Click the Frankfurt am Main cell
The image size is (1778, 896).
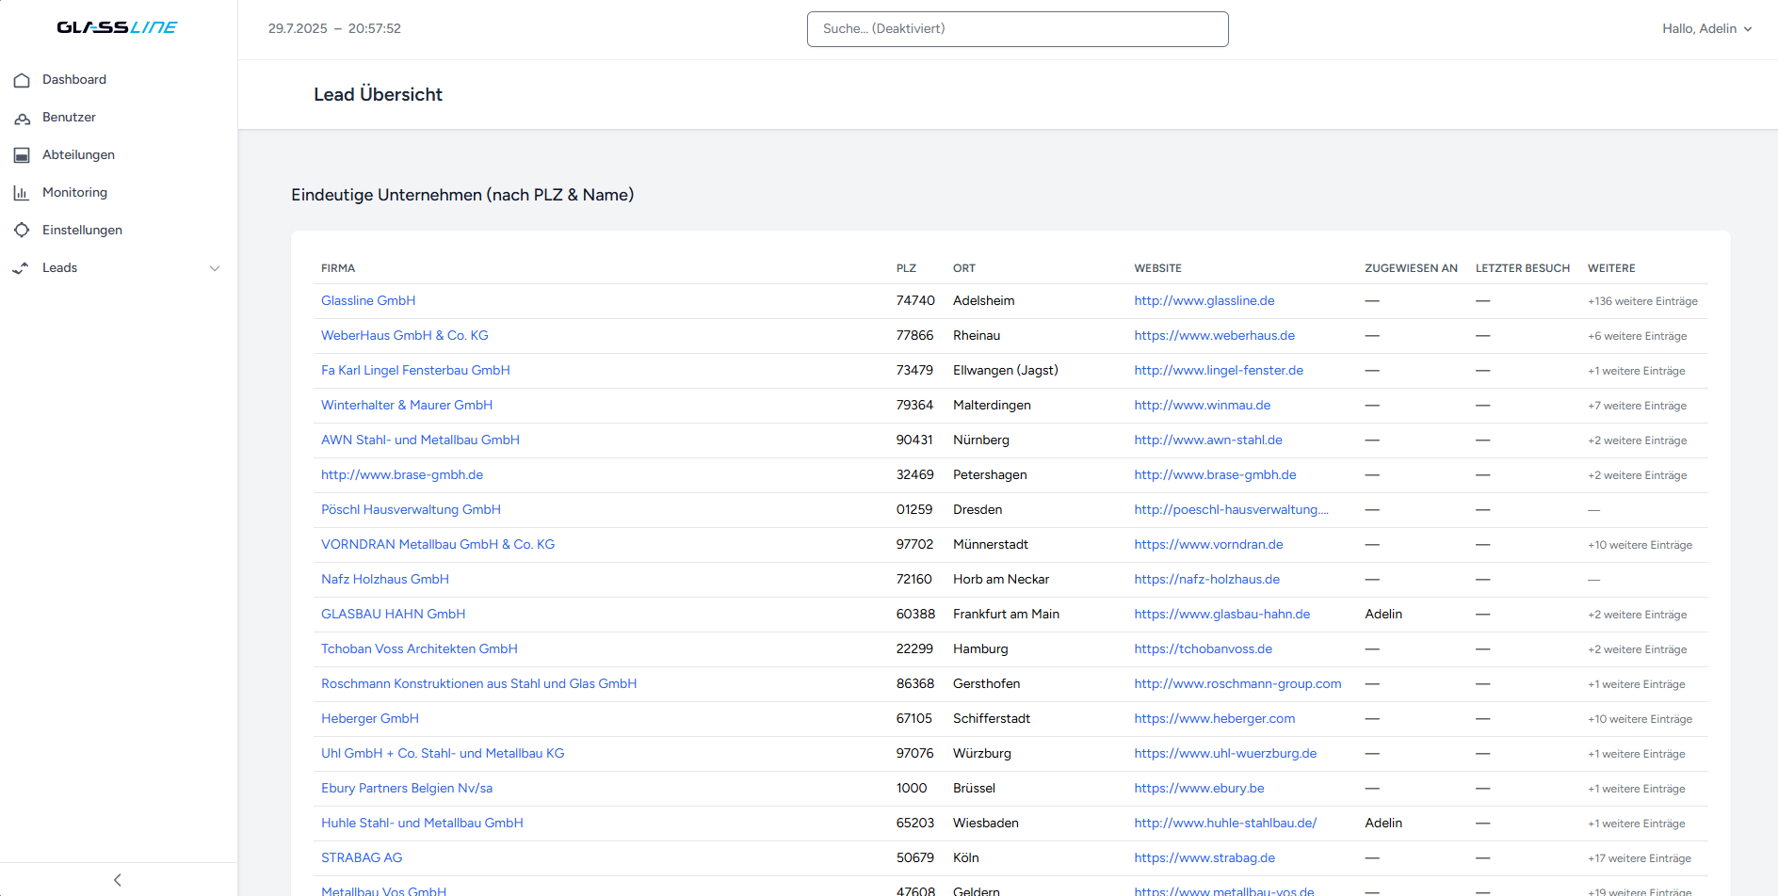click(x=1006, y=615)
